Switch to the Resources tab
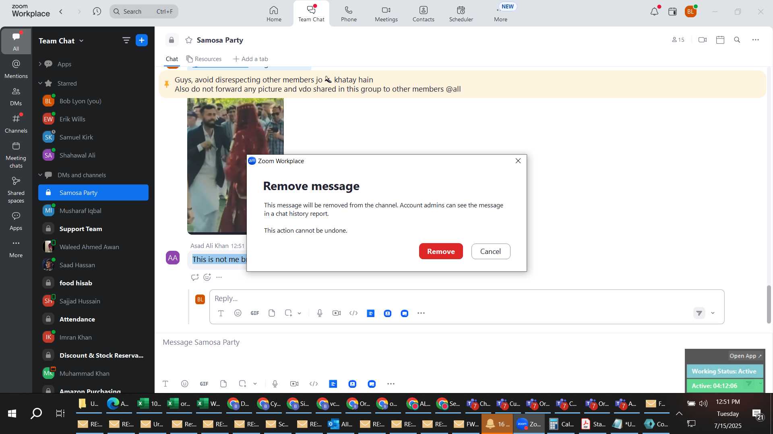This screenshot has height=434, width=773. point(204,59)
